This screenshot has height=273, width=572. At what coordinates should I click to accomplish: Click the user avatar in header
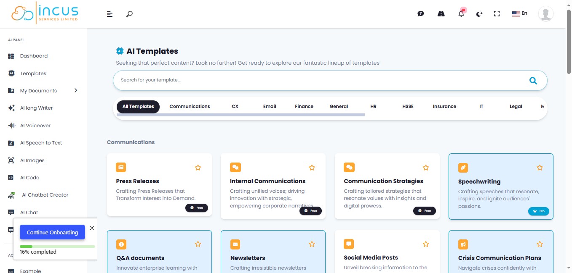pyautogui.click(x=545, y=14)
